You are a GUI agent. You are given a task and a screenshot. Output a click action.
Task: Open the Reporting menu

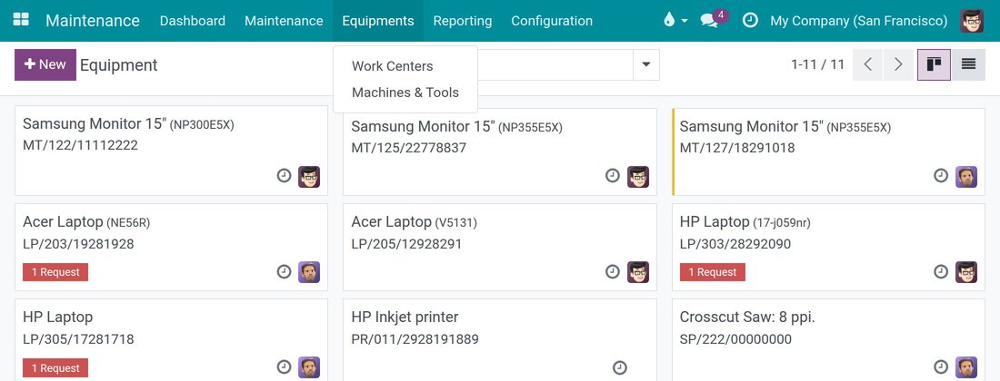(463, 20)
